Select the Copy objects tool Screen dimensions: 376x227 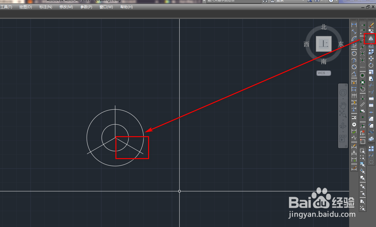click(x=371, y=31)
